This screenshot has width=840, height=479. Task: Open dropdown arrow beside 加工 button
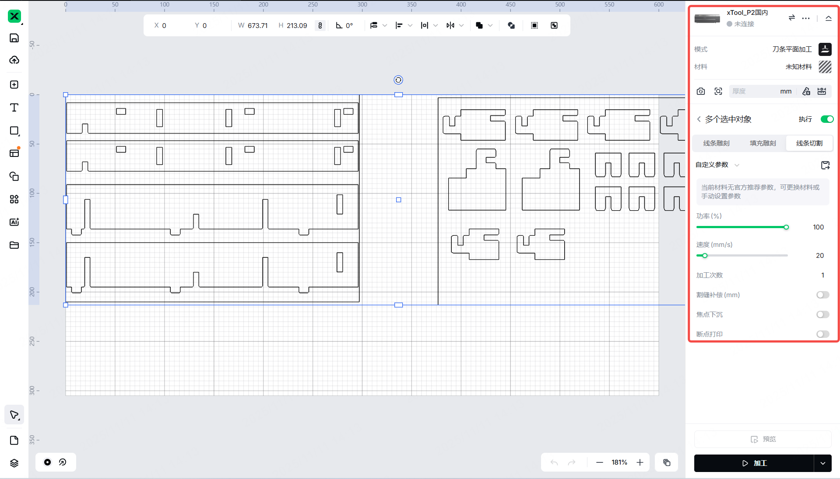(823, 463)
